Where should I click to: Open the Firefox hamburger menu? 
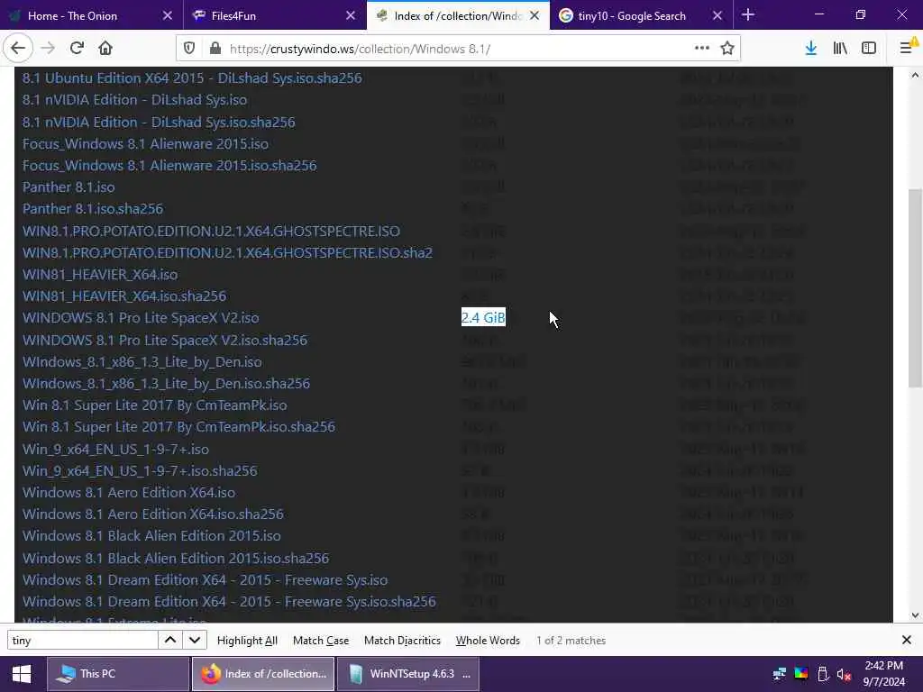907,49
